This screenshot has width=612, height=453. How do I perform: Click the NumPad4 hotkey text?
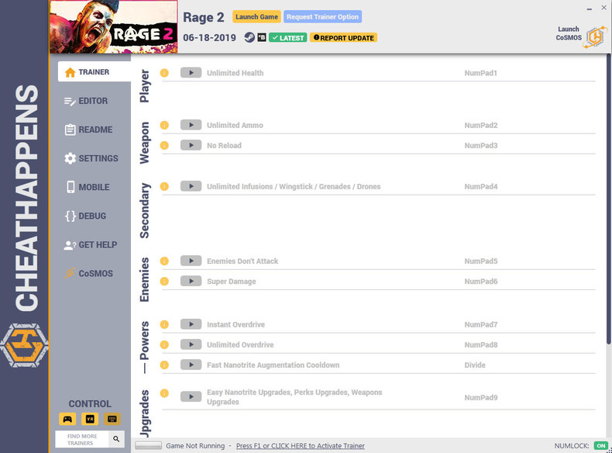tap(481, 186)
